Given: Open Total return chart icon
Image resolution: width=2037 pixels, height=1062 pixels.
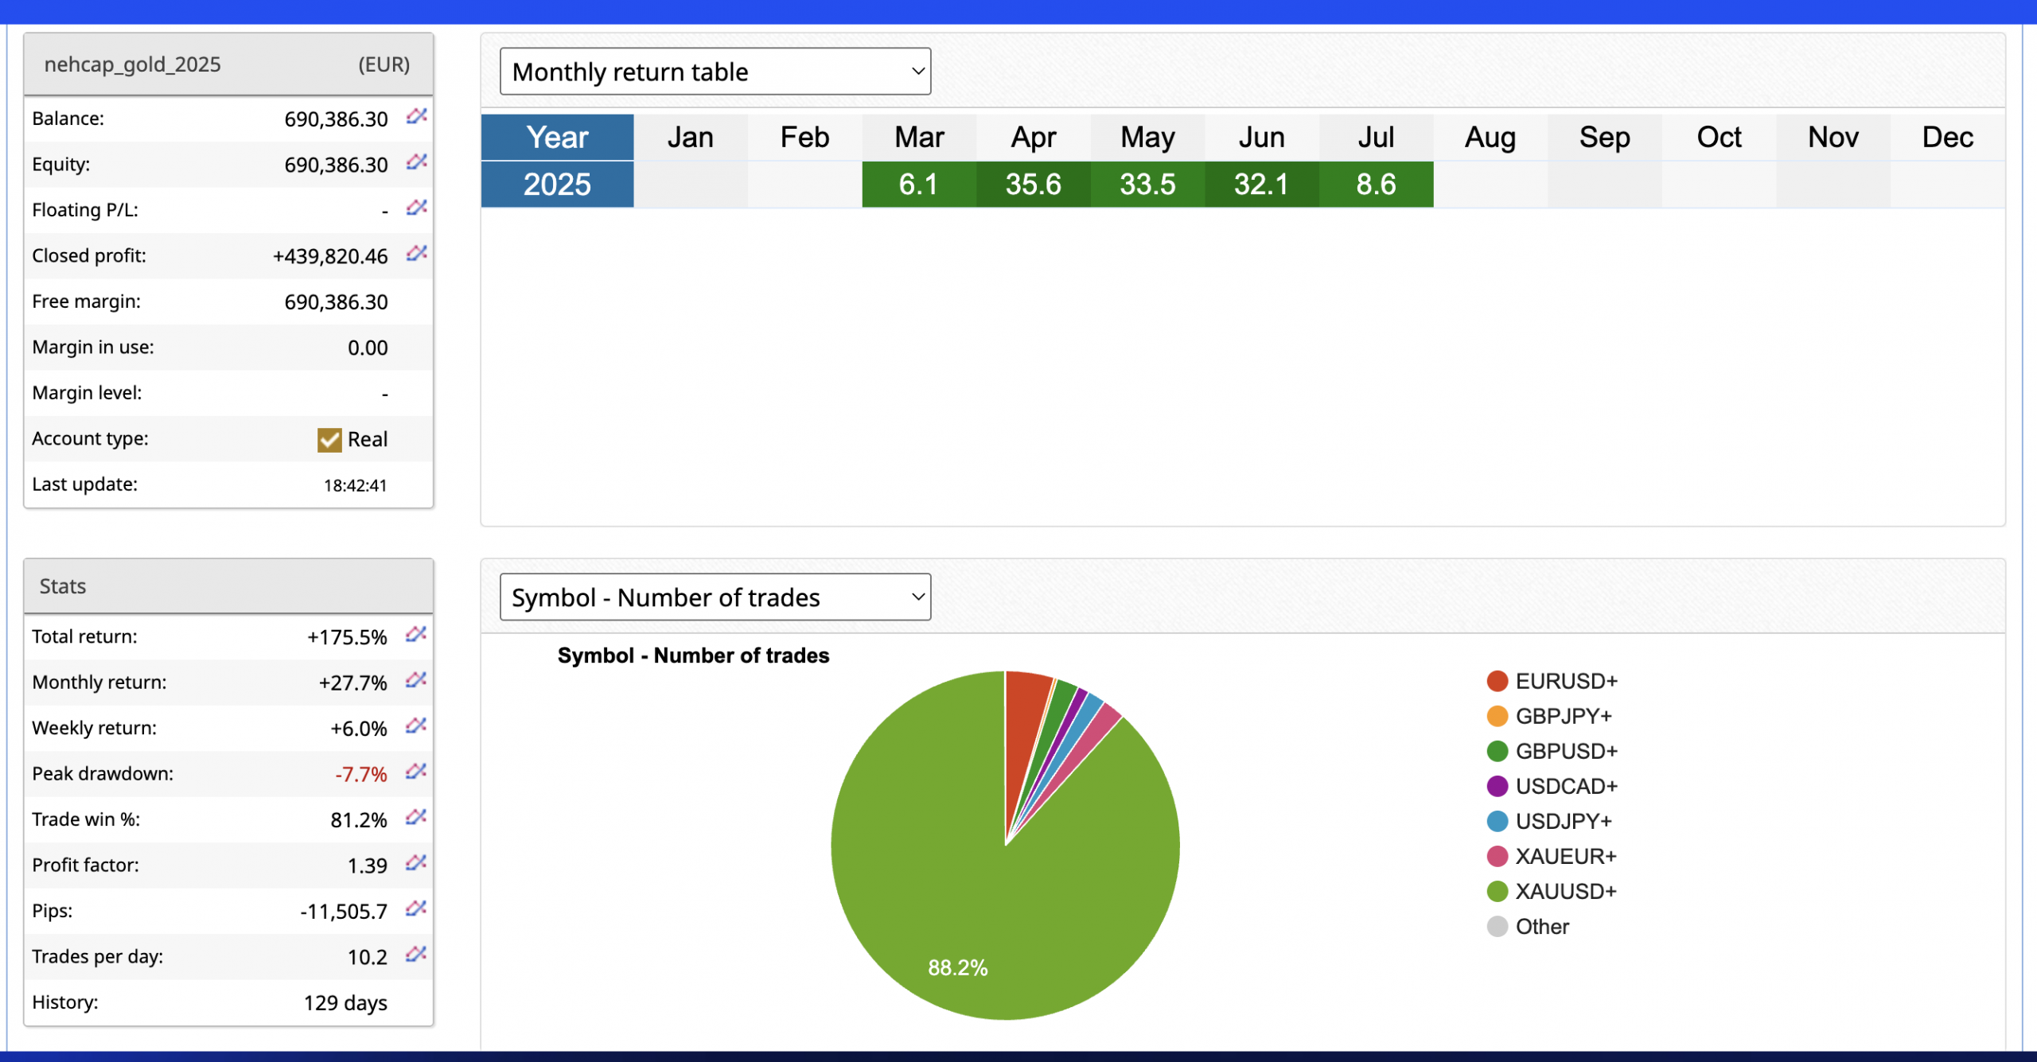Looking at the screenshot, I should coord(415,635).
